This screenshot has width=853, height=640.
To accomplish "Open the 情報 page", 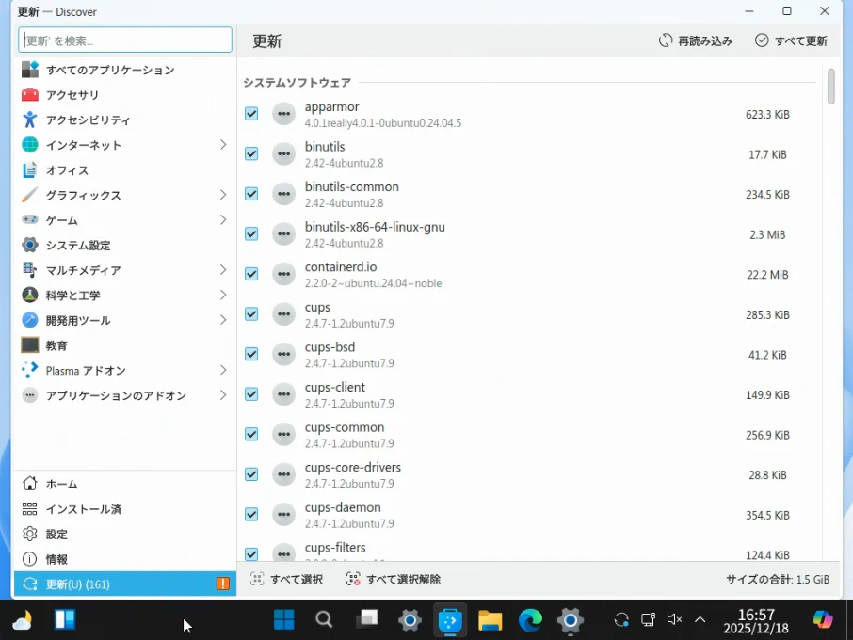I will [x=124, y=558].
